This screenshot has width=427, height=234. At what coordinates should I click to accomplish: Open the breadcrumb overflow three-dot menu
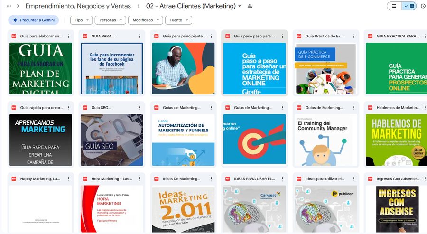(x=9, y=6)
